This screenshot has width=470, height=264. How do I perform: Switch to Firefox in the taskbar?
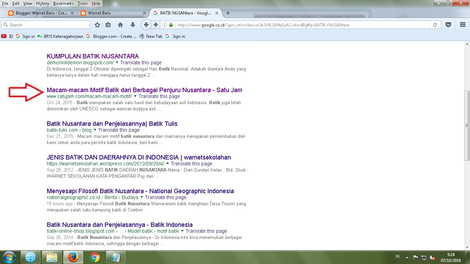[73, 257]
